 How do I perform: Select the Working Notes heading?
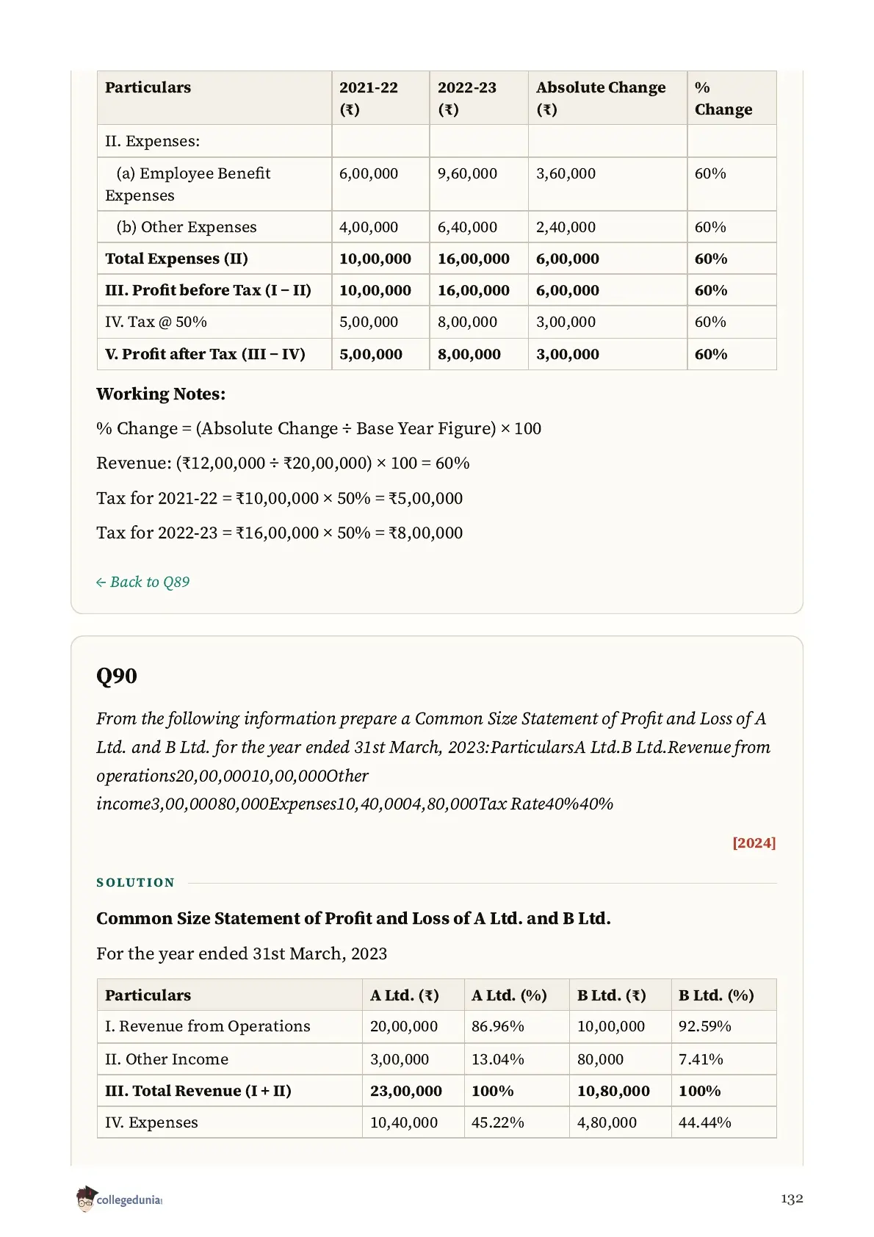[x=161, y=394]
